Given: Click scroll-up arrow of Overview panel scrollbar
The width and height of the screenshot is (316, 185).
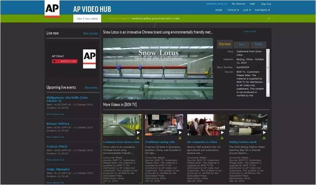Looking at the screenshot, I should (268, 50).
